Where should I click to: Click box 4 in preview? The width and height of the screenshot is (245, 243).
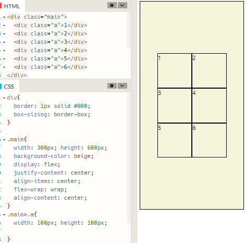click(x=209, y=105)
